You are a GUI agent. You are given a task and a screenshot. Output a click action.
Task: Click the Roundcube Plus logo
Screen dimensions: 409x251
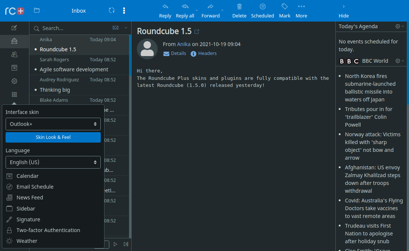[x=15, y=11]
